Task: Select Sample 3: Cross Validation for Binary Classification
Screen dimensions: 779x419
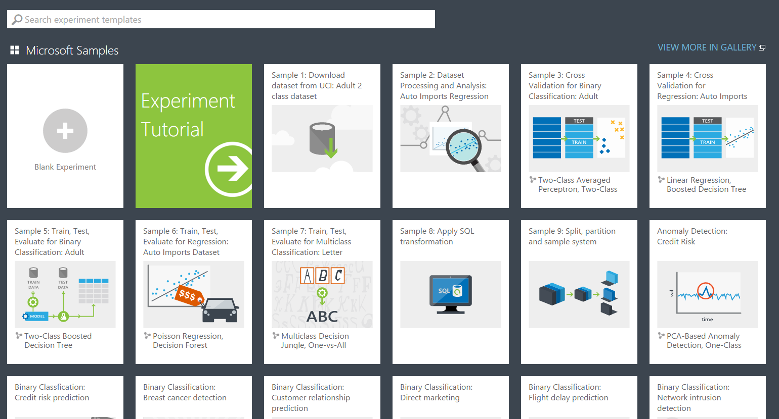Action: click(565, 86)
